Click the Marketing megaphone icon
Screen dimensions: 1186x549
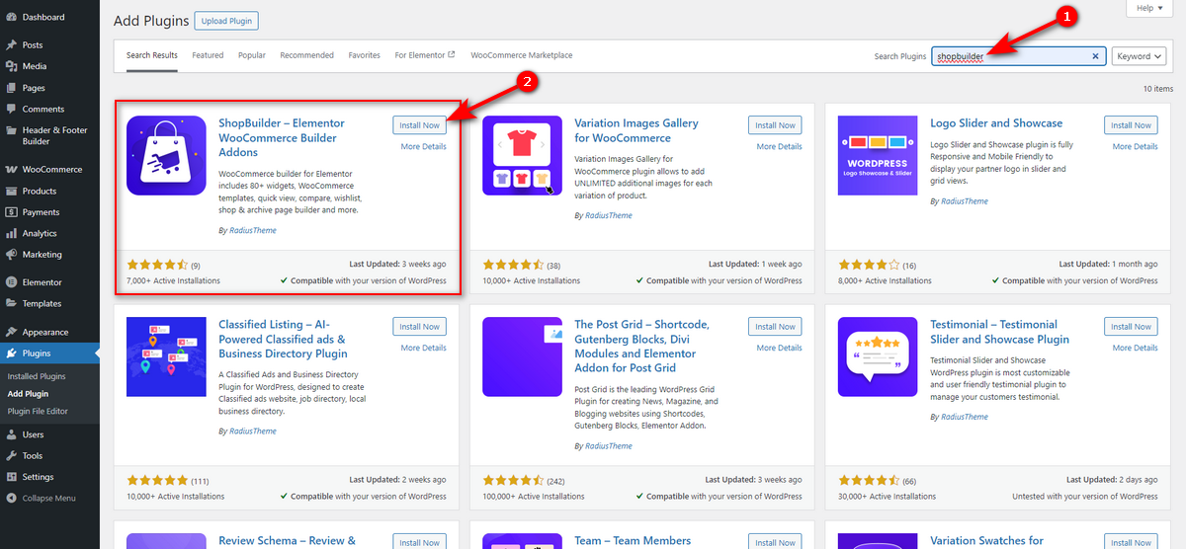(11, 254)
